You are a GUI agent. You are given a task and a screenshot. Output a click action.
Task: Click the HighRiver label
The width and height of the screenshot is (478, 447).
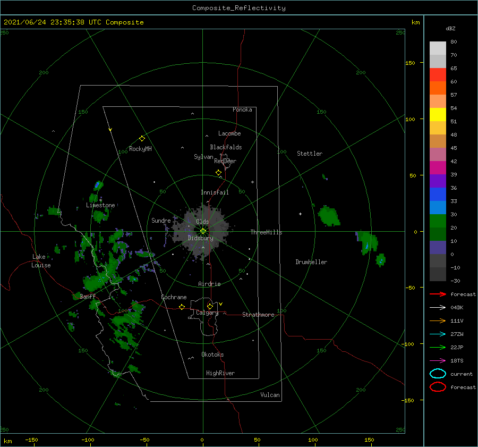(220, 373)
